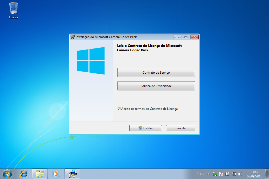
Task: Minimize the Camera Codec Pack installer window
Action: 177,37
